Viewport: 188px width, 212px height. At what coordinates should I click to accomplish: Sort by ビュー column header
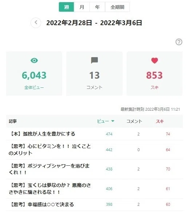(103, 121)
